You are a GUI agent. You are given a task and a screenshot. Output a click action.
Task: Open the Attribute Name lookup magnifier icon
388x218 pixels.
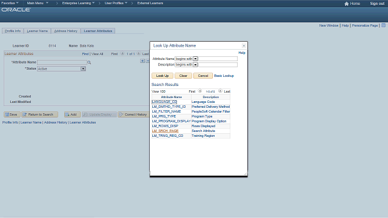click(89, 62)
